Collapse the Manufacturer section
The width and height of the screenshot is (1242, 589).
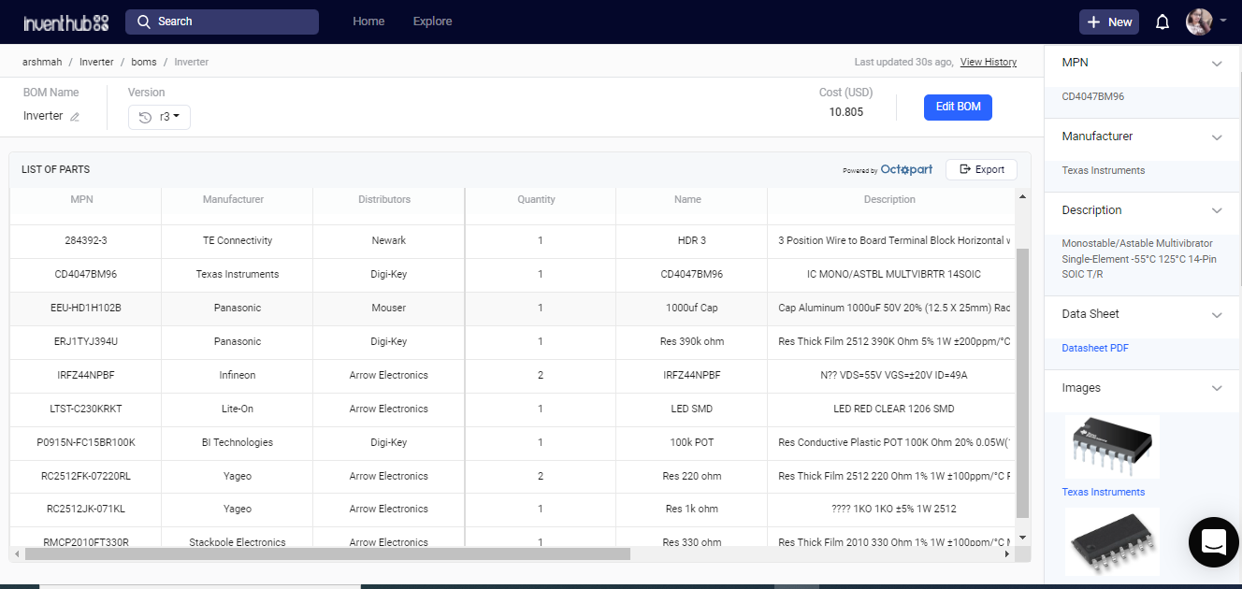click(1217, 137)
